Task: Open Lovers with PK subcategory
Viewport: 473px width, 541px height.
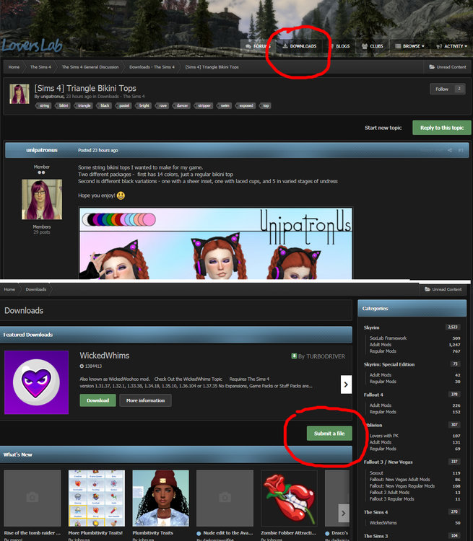Action: [384, 436]
